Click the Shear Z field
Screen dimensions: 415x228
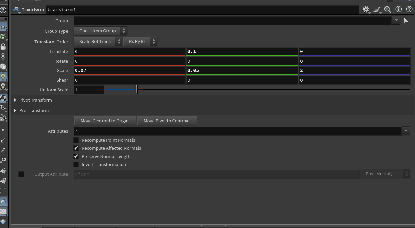tap(355, 80)
